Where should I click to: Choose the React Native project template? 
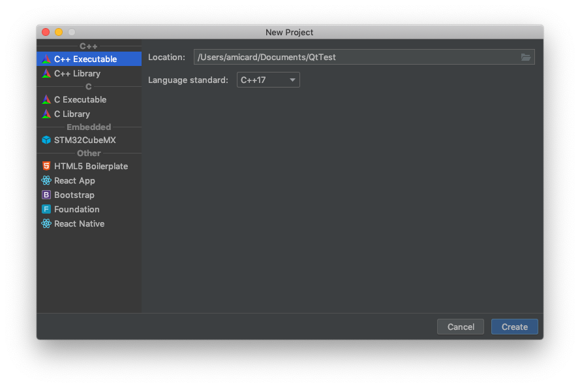click(89, 223)
